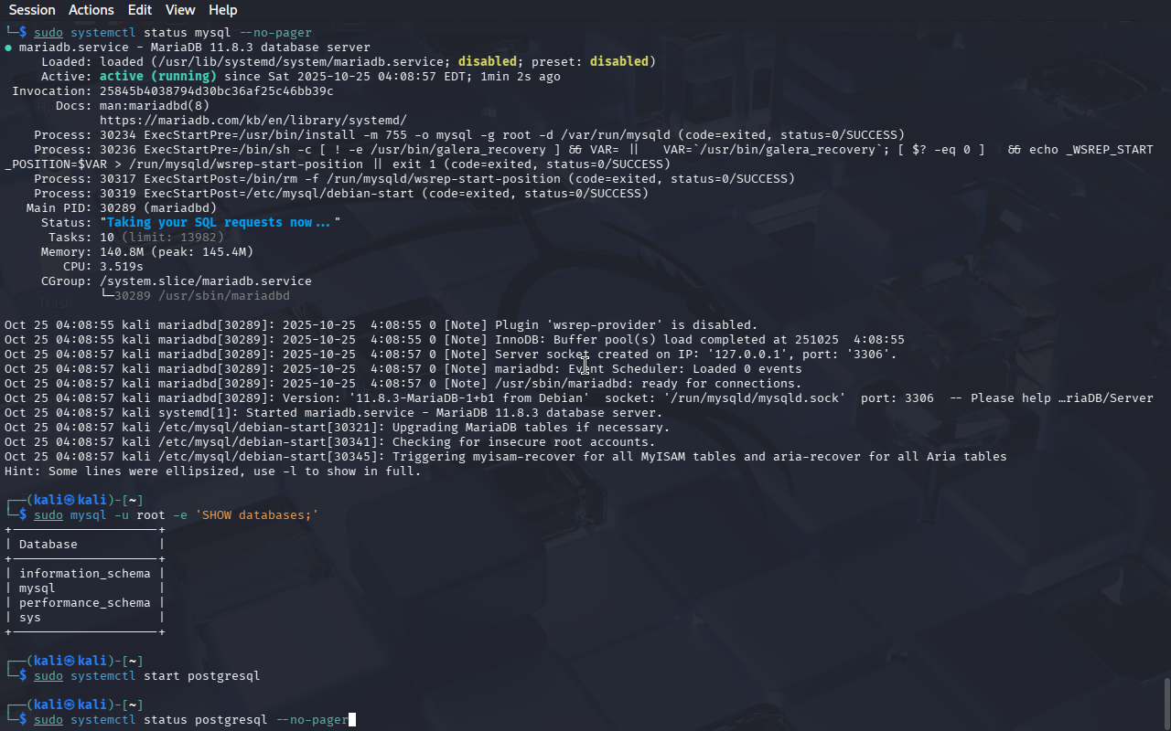The height and width of the screenshot is (731, 1171).
Task: Open the View menu
Action: (x=180, y=10)
